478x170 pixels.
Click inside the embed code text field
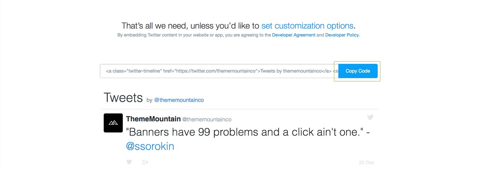(219, 71)
